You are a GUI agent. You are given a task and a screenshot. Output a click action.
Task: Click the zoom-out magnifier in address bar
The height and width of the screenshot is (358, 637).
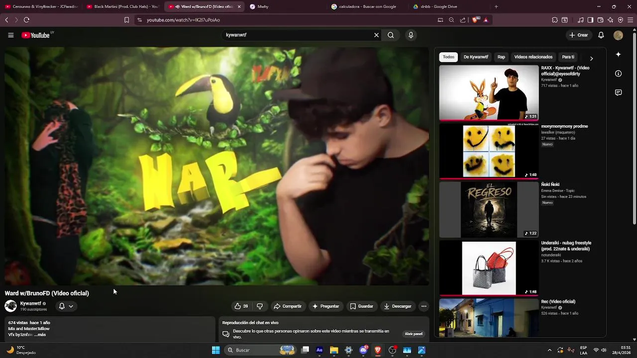[451, 20]
